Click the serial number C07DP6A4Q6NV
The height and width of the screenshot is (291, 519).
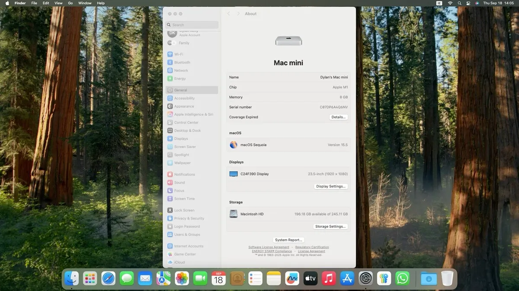pos(334,107)
